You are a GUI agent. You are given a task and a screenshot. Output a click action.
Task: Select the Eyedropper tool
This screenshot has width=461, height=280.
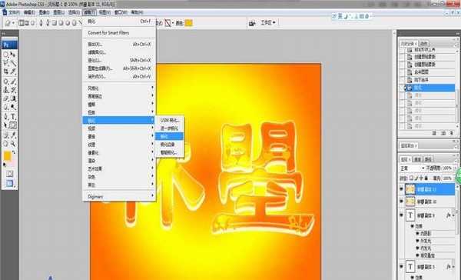[x=13, y=135]
